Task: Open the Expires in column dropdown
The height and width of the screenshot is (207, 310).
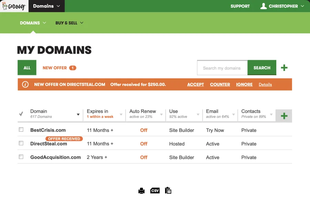Action: coord(121,115)
